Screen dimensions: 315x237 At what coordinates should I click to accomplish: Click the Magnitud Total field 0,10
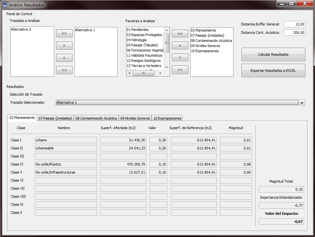click(x=281, y=189)
